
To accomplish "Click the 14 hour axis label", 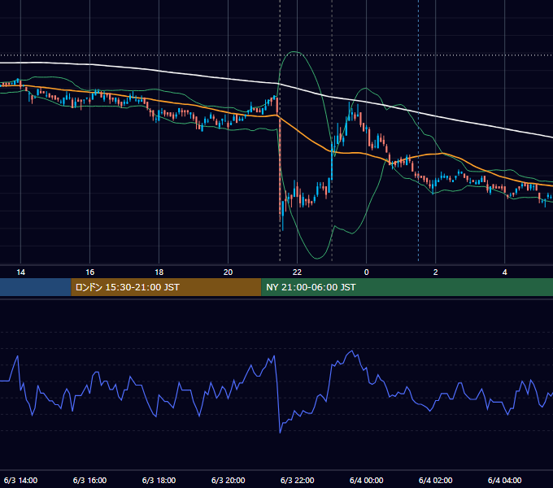I will pyautogui.click(x=21, y=272).
